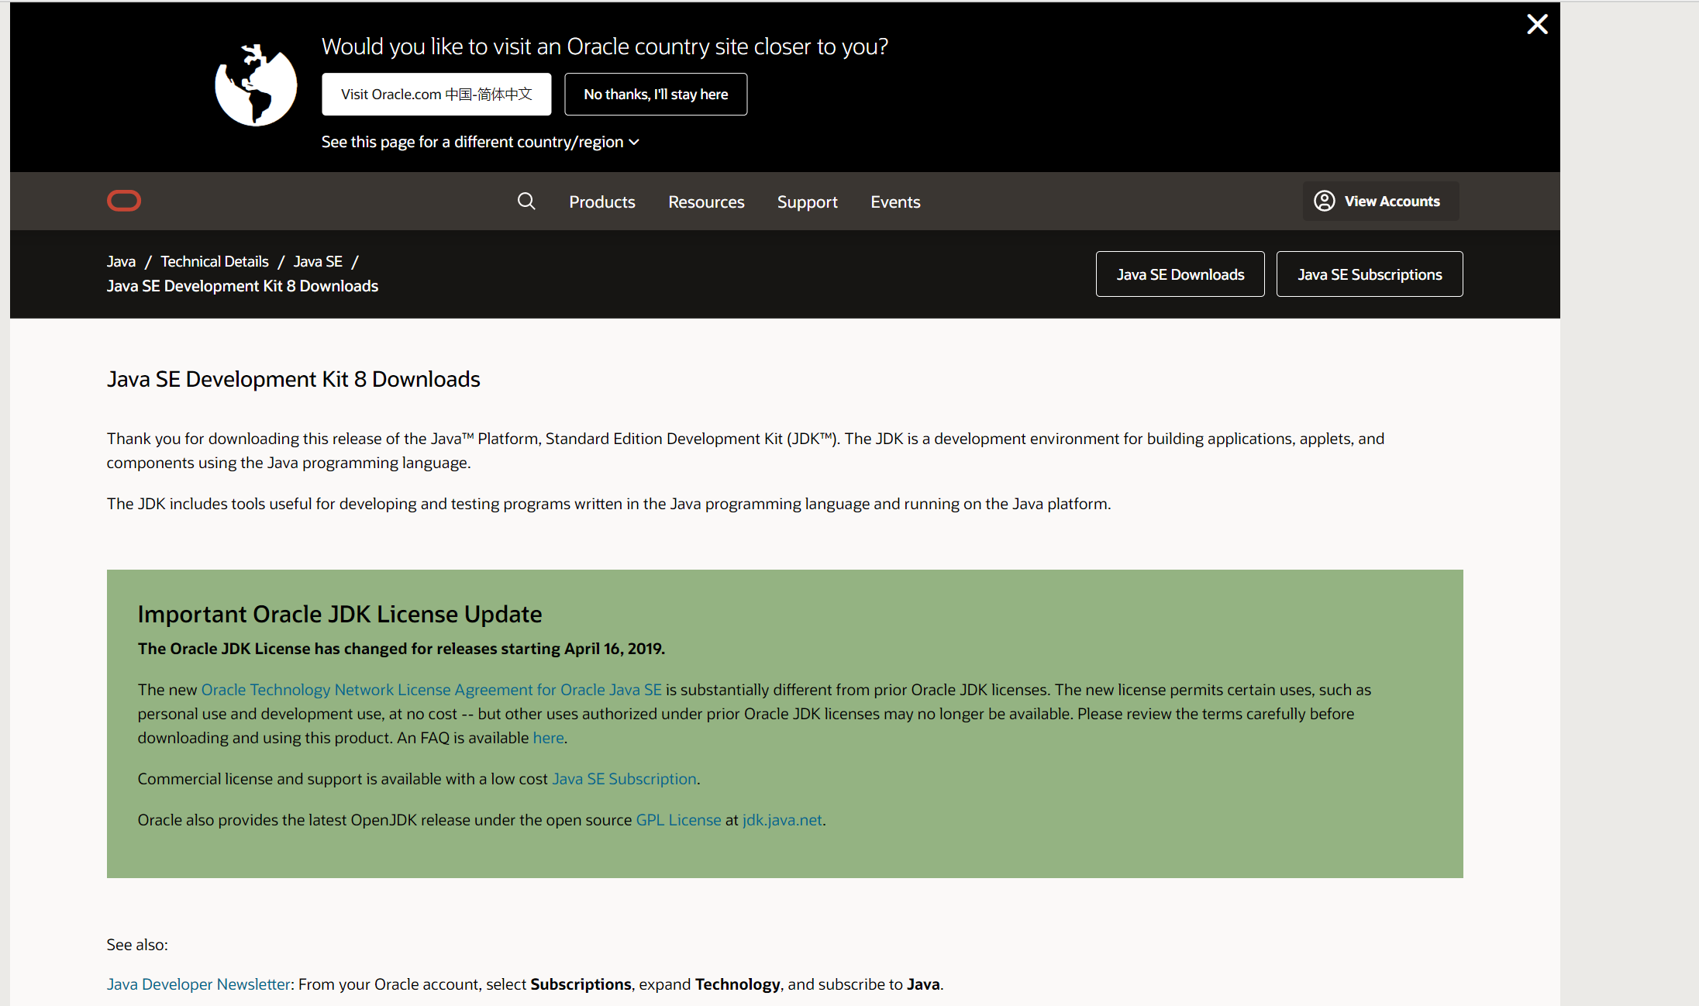Image resolution: width=1699 pixels, height=1006 pixels.
Task: Close the country site banner
Action: [1537, 24]
